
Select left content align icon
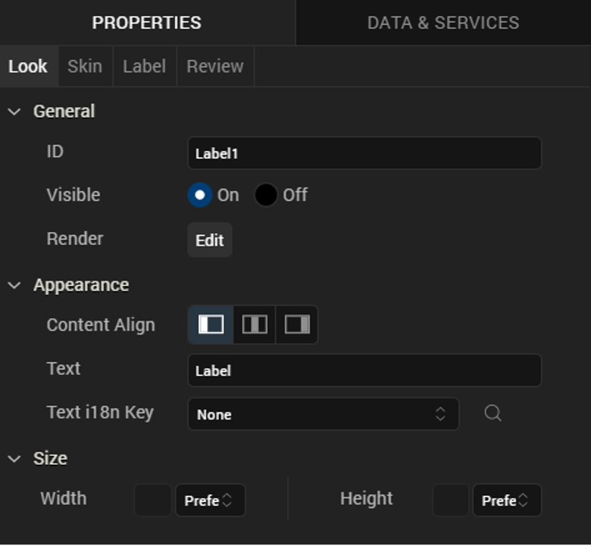211,325
